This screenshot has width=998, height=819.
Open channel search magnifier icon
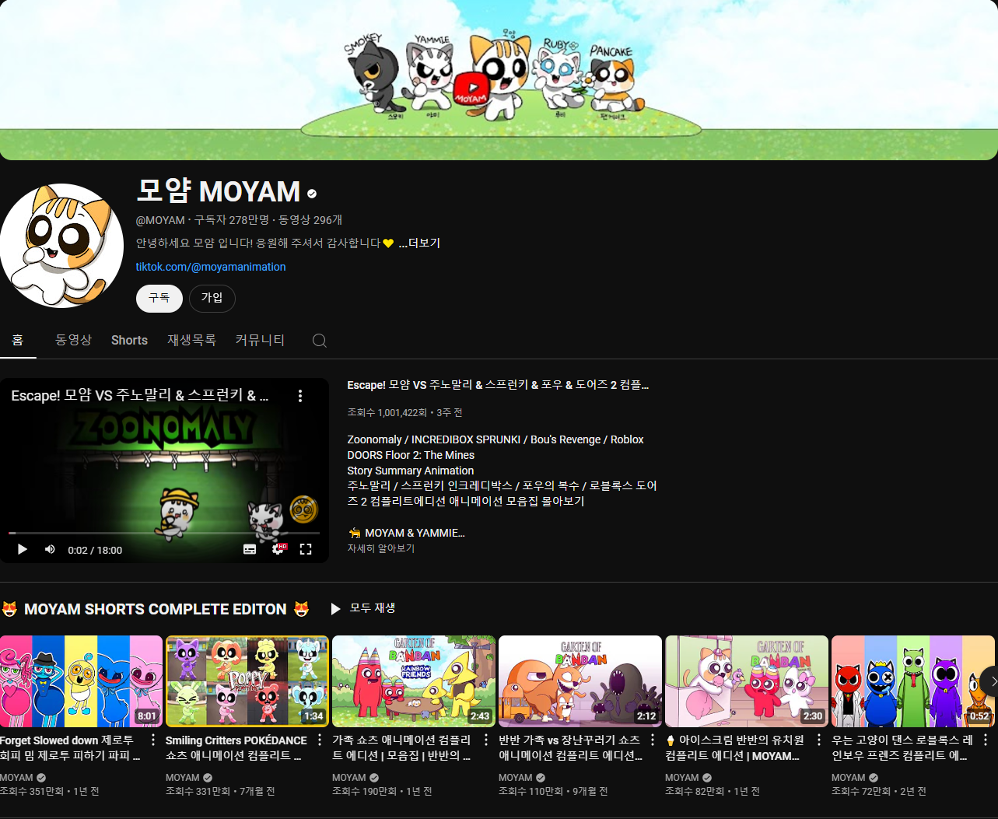coord(319,341)
